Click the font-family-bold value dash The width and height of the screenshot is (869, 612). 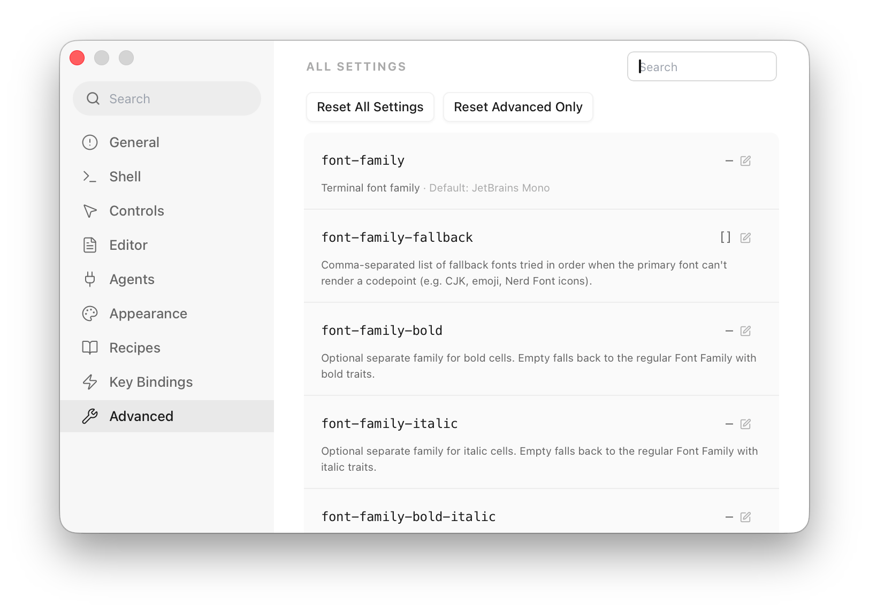[x=729, y=331]
